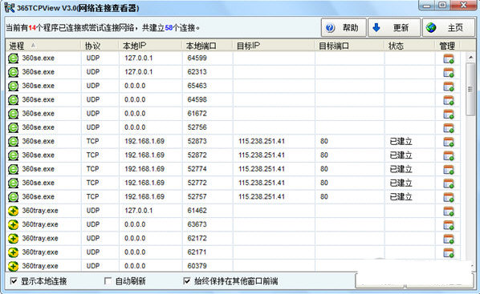Click 已建立 status in port 52872 row
Screen dimensions: 480x294
click(x=401, y=155)
